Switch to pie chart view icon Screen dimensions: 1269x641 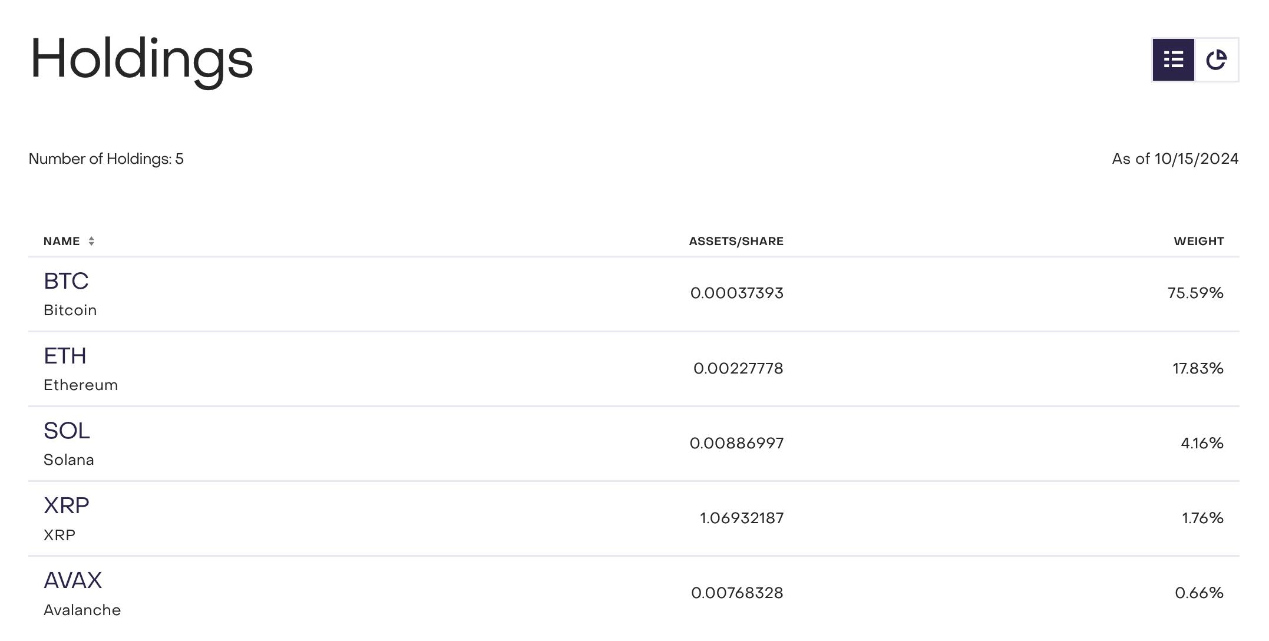[x=1216, y=60]
